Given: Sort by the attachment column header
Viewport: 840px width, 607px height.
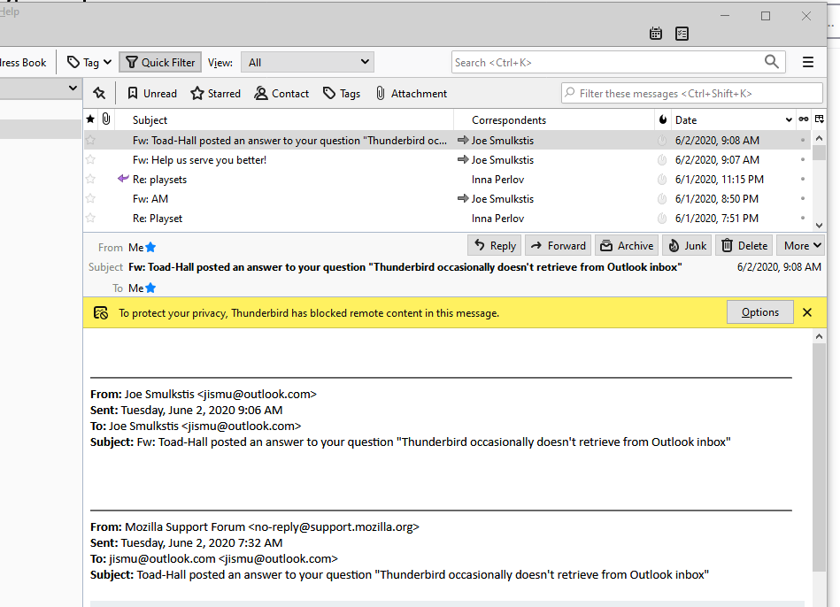Looking at the screenshot, I should (x=106, y=119).
